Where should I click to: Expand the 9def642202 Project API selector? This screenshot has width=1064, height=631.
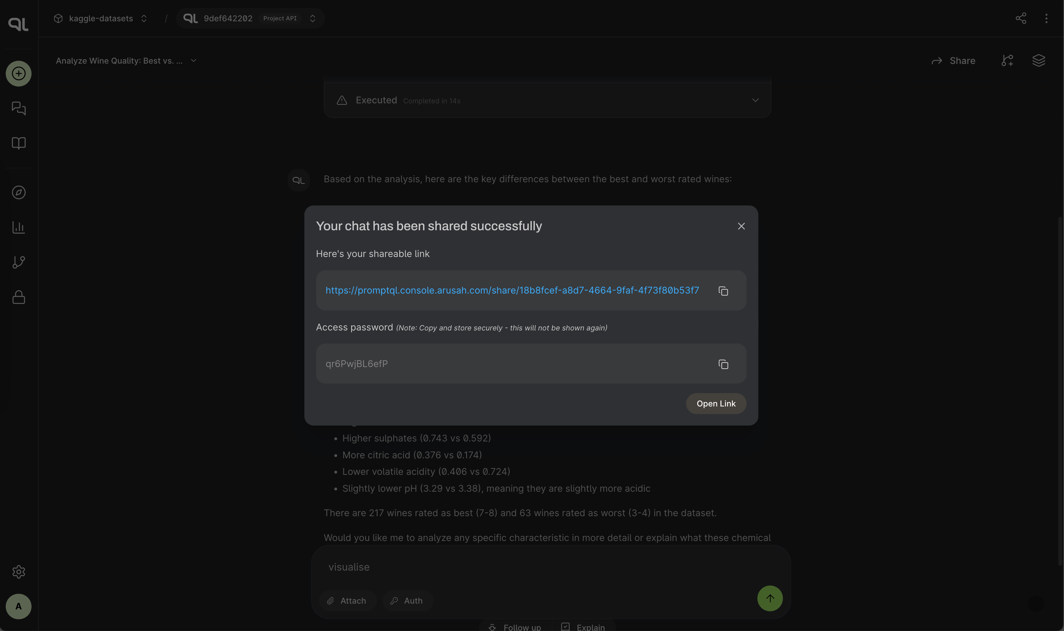pos(250,18)
